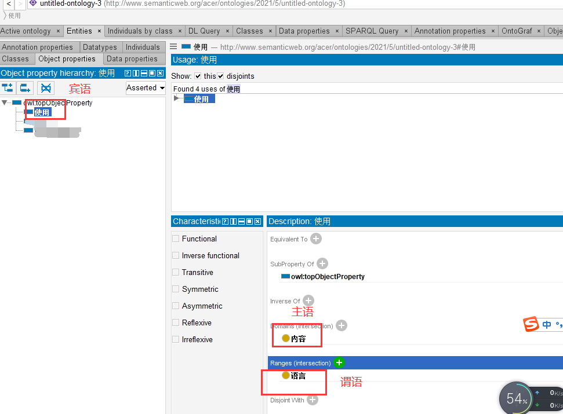Float the Characteristics panel
Screen dimensions: 563x414
coord(249,222)
